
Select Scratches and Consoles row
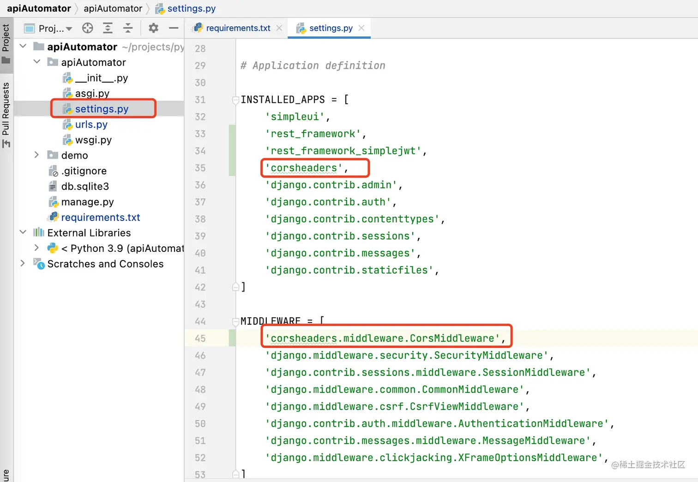[x=98, y=264]
